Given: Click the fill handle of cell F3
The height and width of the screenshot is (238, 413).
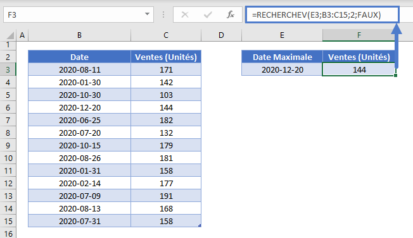Looking at the screenshot, I should pos(395,76).
